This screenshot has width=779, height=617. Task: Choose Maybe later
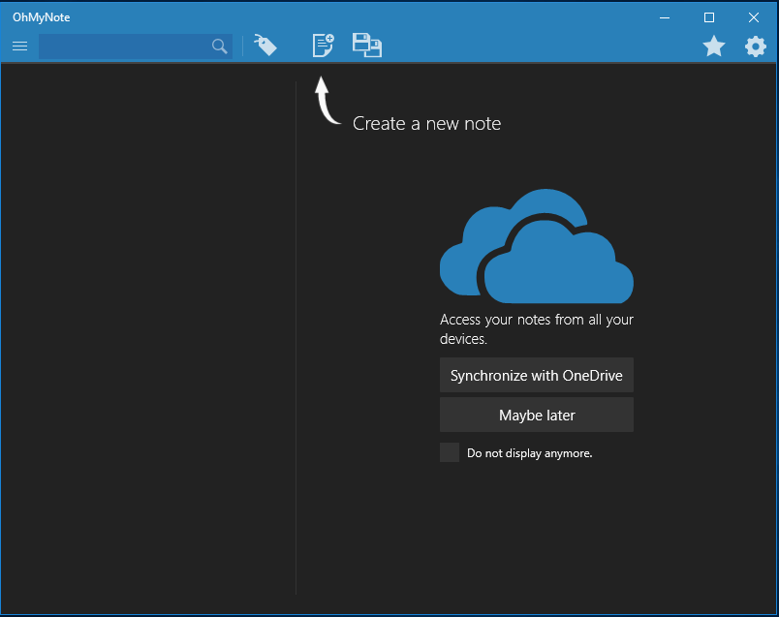click(537, 415)
